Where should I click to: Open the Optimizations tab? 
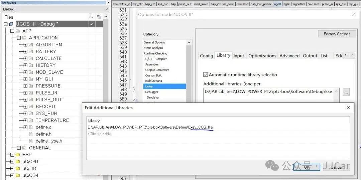[x=262, y=56]
